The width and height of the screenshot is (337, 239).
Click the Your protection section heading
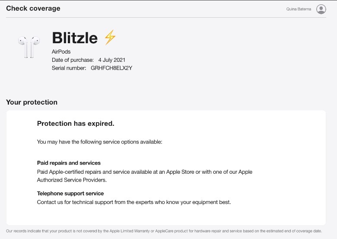coord(32,102)
